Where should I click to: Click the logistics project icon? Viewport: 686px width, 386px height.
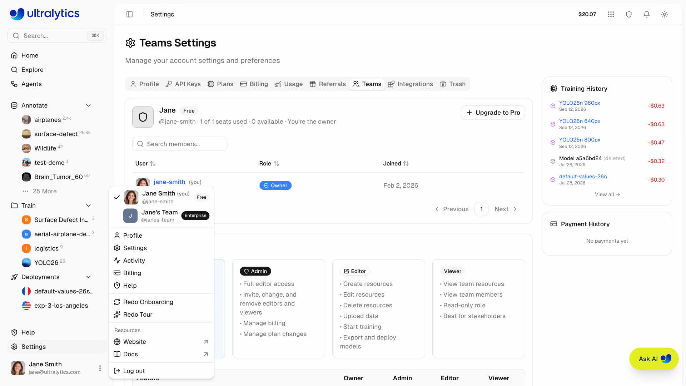(26, 248)
